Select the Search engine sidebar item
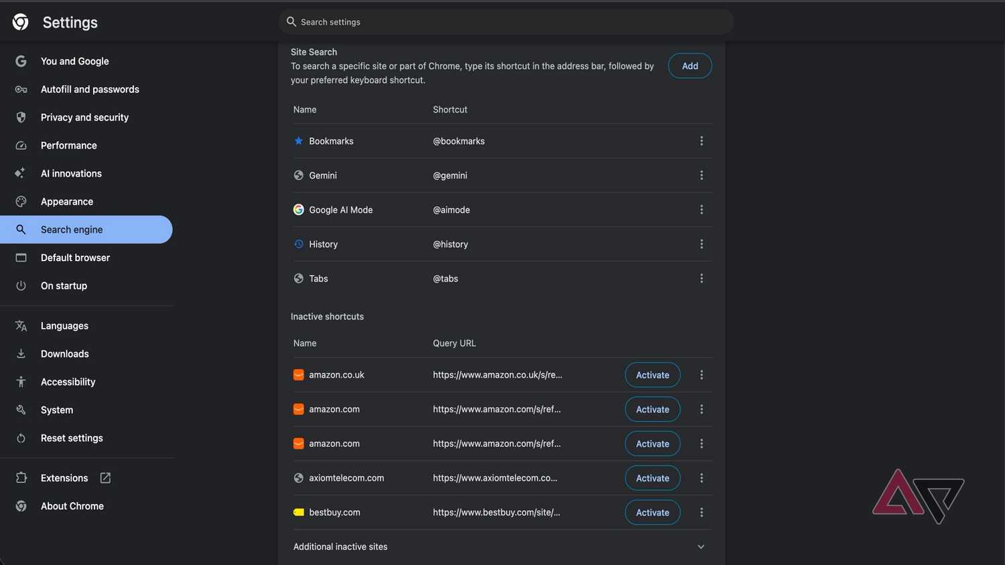The width and height of the screenshot is (1005, 565). pyautogui.click(x=86, y=230)
